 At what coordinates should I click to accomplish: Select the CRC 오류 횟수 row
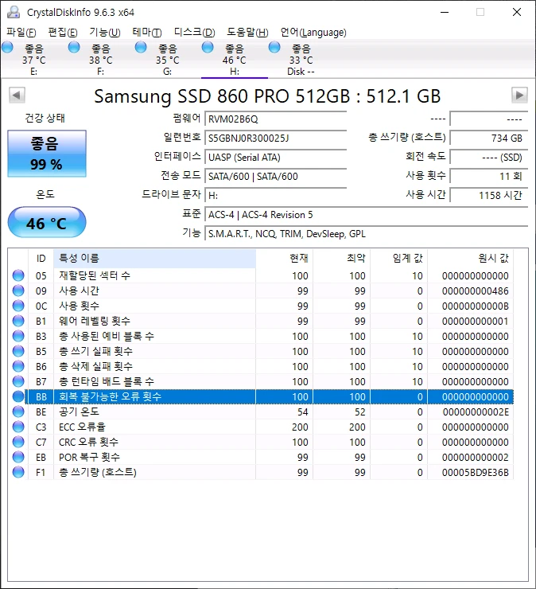[261, 442]
